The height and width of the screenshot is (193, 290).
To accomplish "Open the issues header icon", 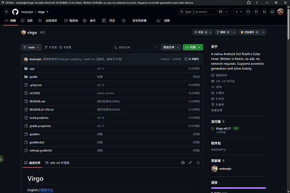I will coord(248,12).
